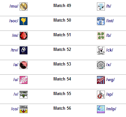Viewport: 126px width, 117px height.
Task: Open the /x/ pentagram logo icon
Action: [x=101, y=65]
